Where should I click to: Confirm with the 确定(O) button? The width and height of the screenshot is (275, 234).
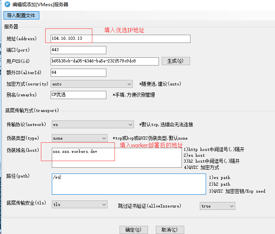(134, 230)
